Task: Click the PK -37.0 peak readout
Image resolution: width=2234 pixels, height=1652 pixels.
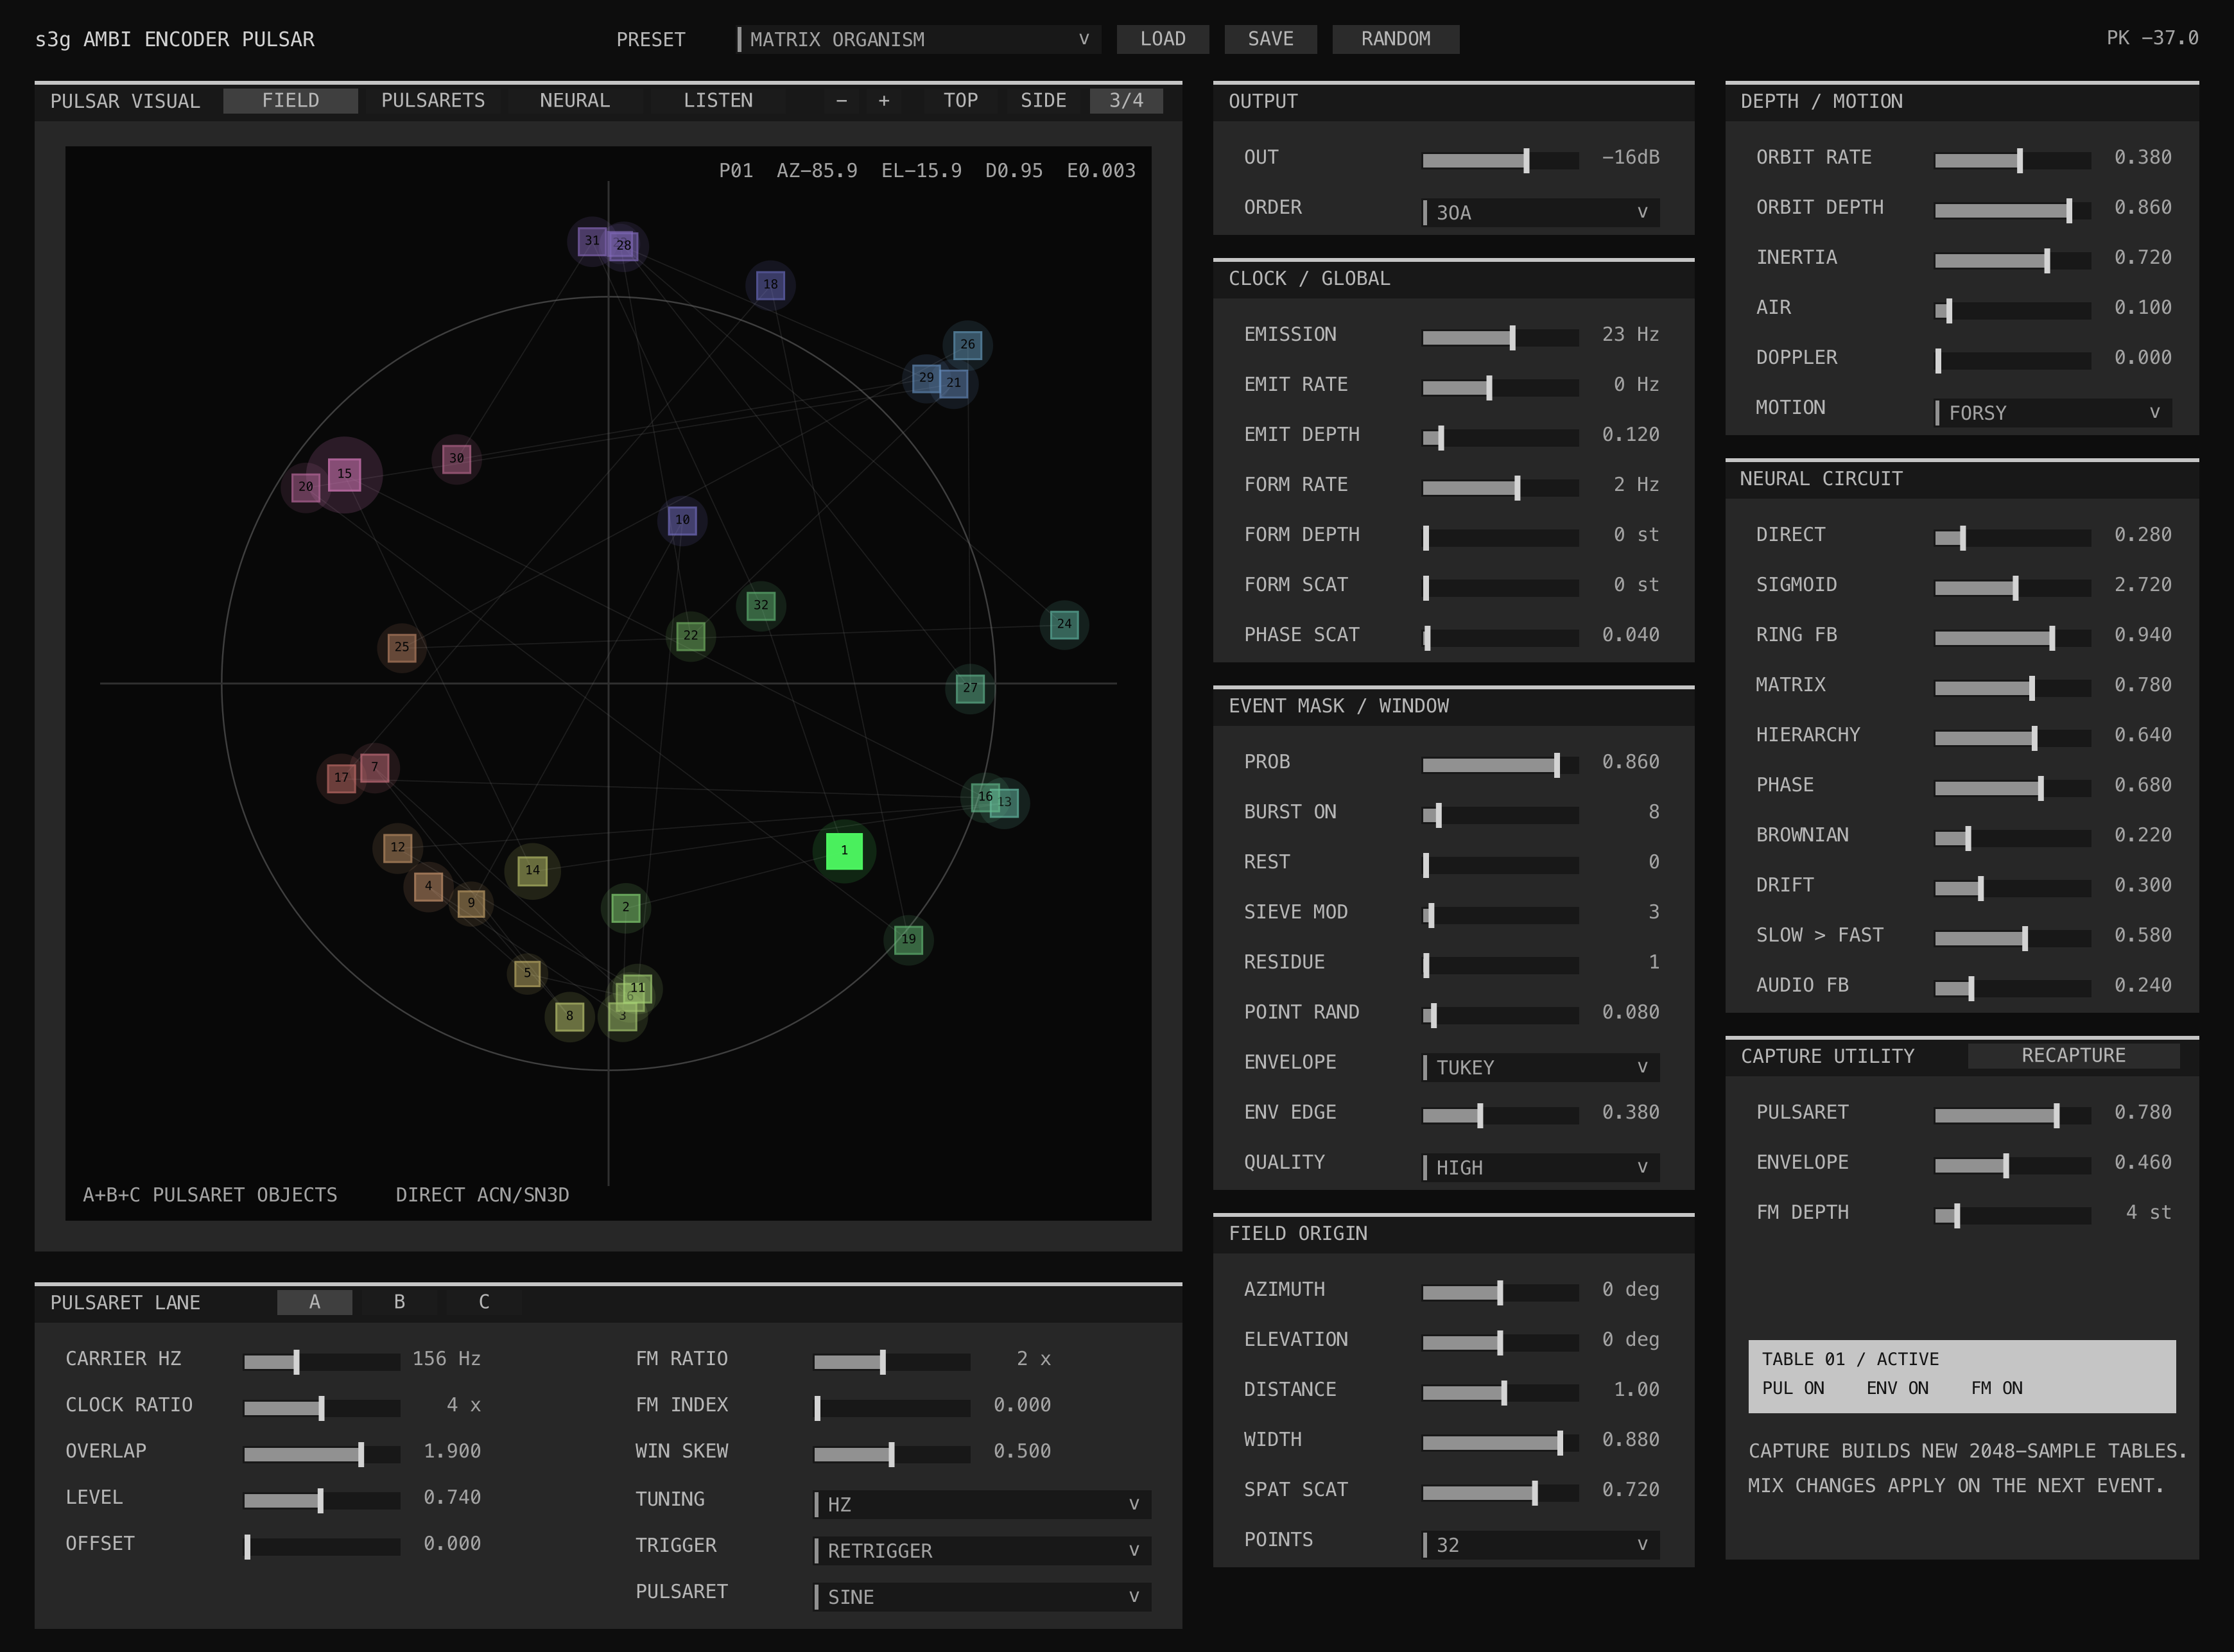Action: tap(2152, 38)
